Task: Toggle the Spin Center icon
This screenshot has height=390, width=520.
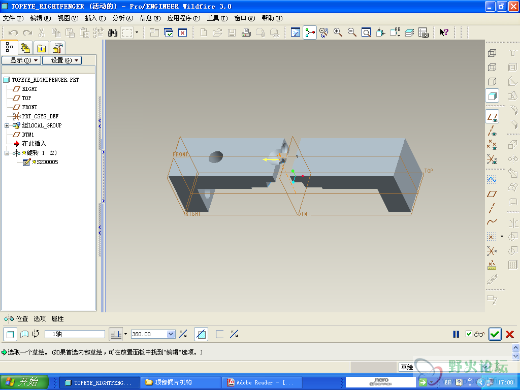Action: pyautogui.click(x=310, y=32)
